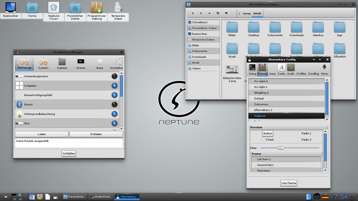The width and height of the screenshot is (358, 201).
Task: Click the Use Theme button
Action: 289,183
